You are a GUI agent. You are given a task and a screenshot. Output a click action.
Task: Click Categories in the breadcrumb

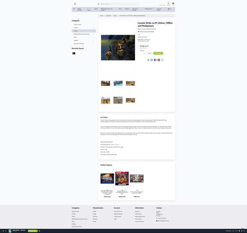pyautogui.click(x=108, y=16)
